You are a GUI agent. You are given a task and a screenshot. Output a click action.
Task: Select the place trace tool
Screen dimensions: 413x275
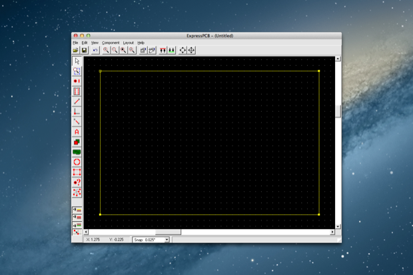click(x=77, y=101)
